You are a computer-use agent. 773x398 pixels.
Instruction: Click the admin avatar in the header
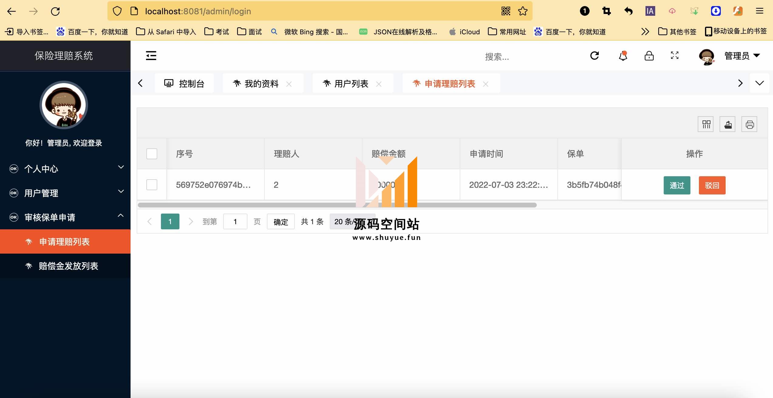click(707, 57)
